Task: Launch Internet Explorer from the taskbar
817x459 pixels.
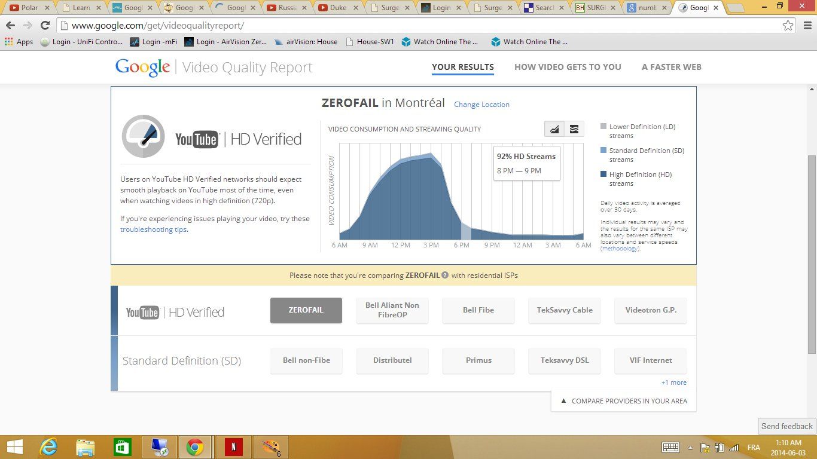Action: pyautogui.click(x=48, y=446)
